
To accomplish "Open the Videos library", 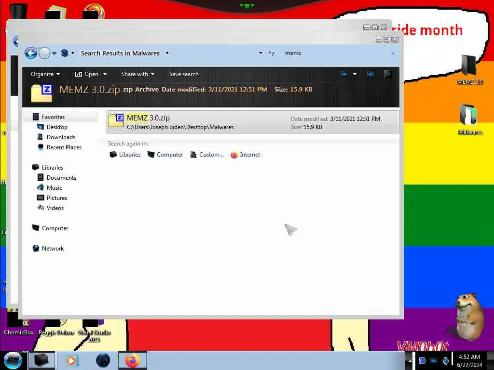I will [x=55, y=208].
